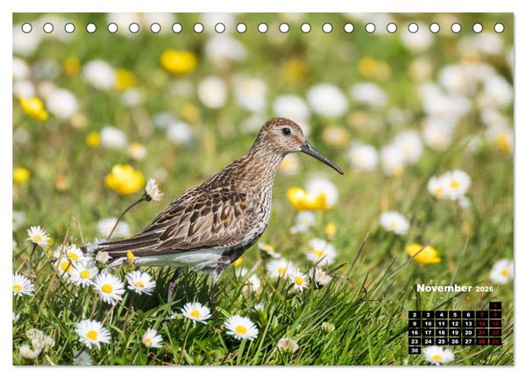Select date 5 in the calendar grid
526x378 pixels.
455,315
